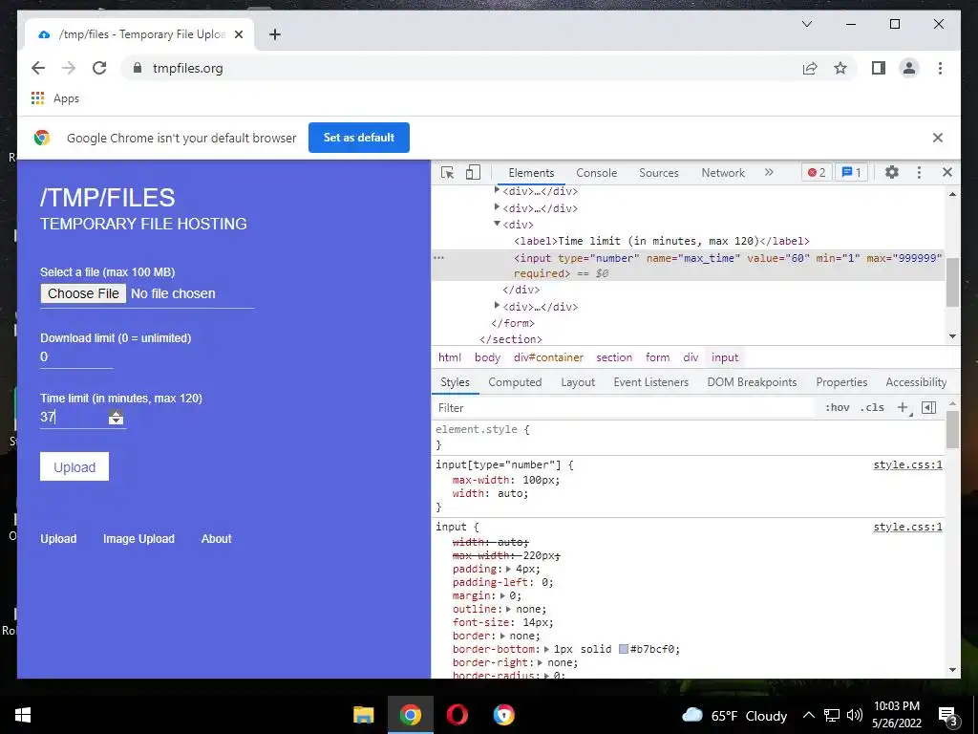This screenshot has height=734, width=978.
Task: Select the form breadcrumb
Action: click(x=657, y=357)
